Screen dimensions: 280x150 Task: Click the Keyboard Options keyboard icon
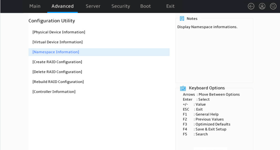click(183, 88)
